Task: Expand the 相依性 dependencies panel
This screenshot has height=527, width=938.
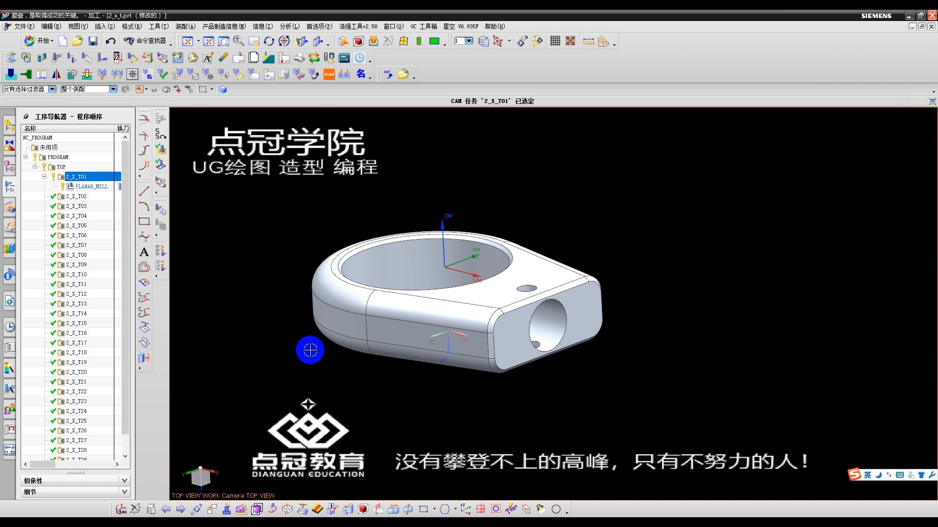Action: 125,480
